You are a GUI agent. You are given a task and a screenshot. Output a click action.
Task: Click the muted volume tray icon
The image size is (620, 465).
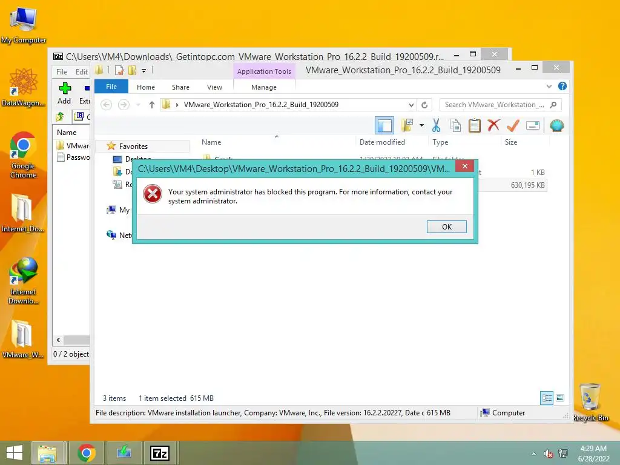pos(548,453)
